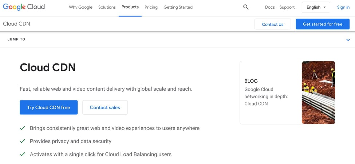Select the Products menu item
The width and height of the screenshot is (355, 164).
point(130,7)
